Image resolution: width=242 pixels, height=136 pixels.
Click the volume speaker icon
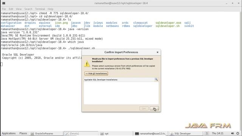coord(232,133)
